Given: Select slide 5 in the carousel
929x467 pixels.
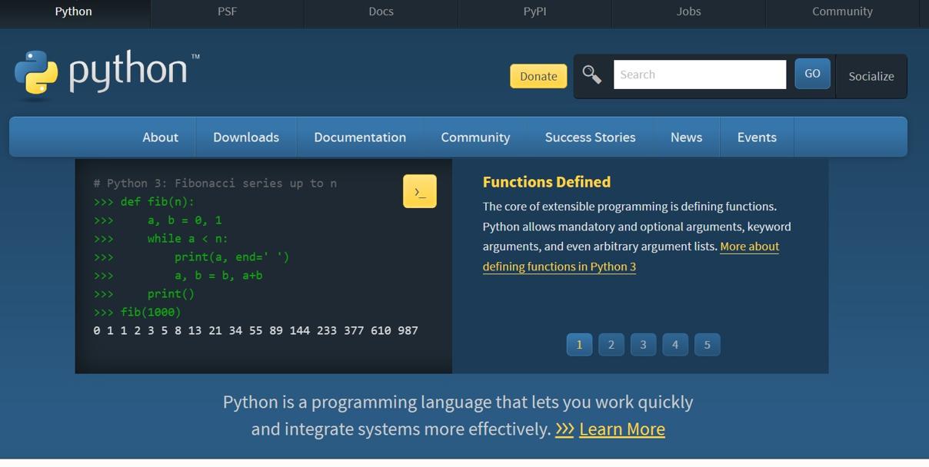Looking at the screenshot, I should click(708, 344).
